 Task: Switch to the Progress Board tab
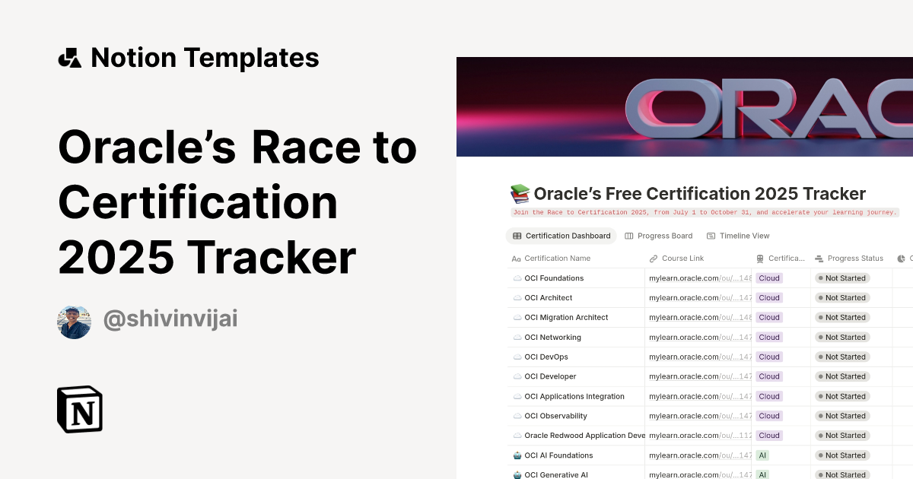pos(665,236)
